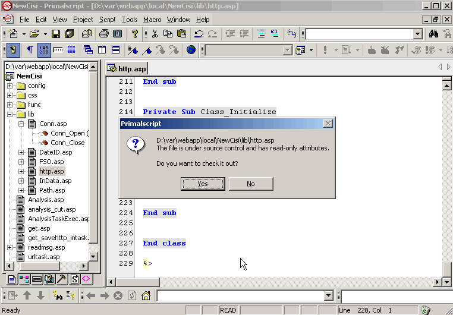
Task: Open the dropdown arrow beside New file
Action: [x=24, y=34]
